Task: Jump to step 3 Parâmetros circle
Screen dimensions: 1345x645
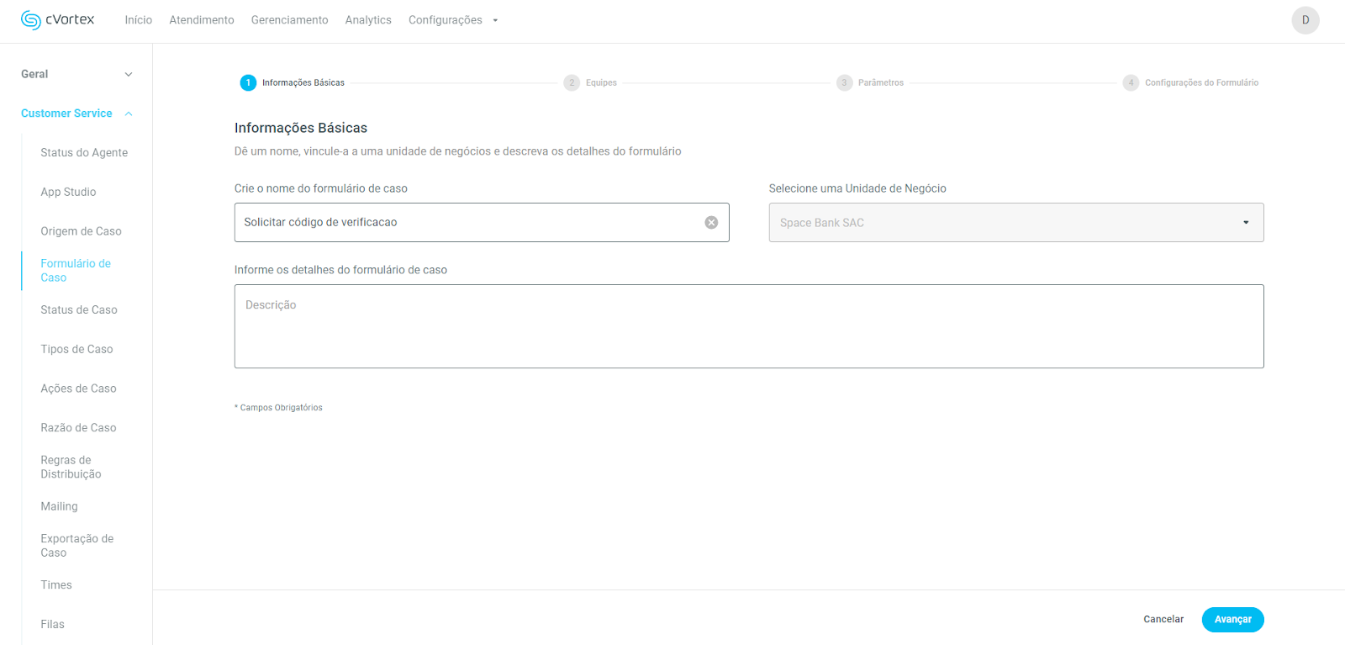Action: point(844,82)
